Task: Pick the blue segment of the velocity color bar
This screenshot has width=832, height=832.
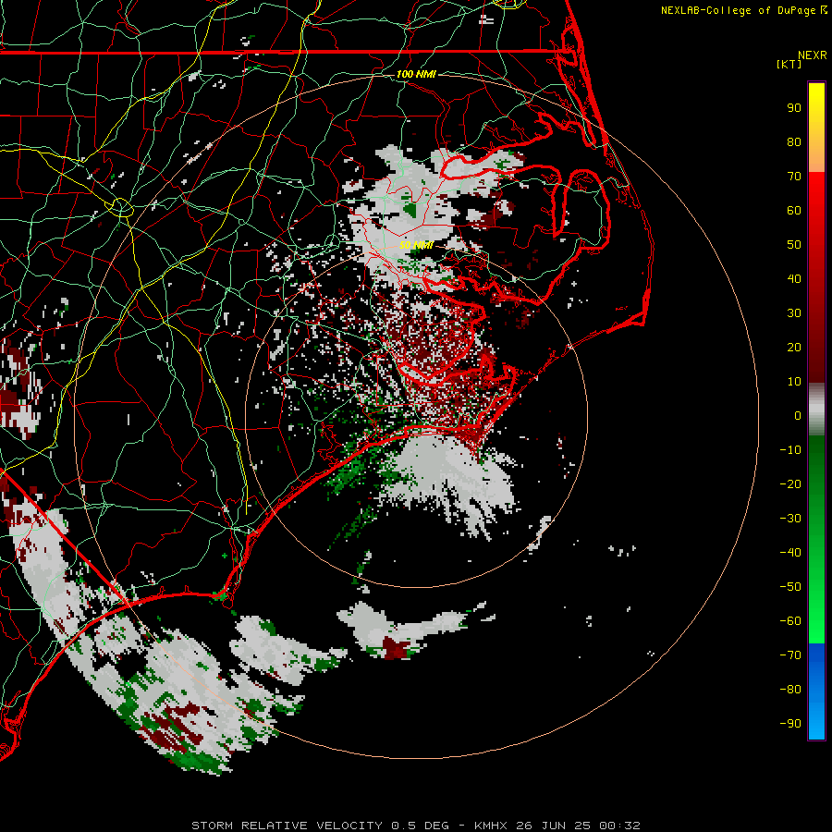Action: click(x=816, y=691)
